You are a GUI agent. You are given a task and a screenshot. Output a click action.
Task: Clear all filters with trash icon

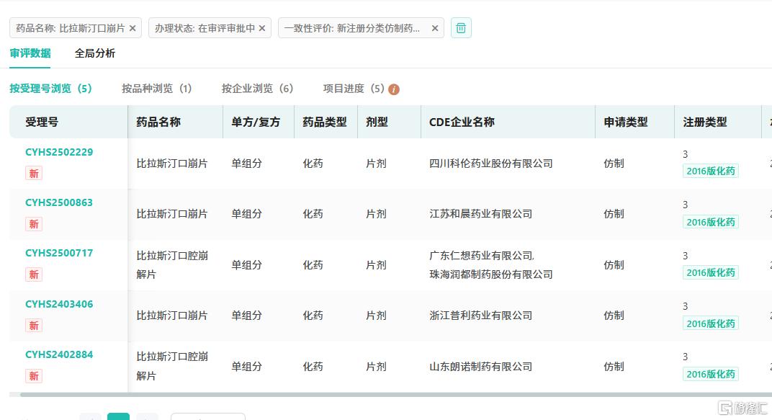tap(461, 28)
